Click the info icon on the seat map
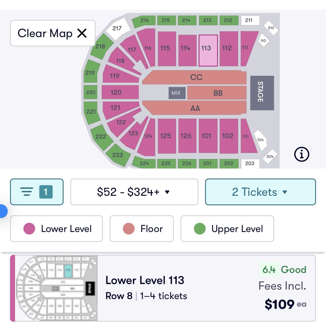The height and width of the screenshot is (325, 326). tap(301, 154)
